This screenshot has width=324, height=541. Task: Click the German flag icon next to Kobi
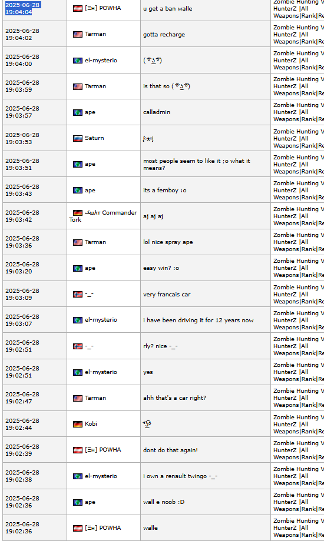77,424
